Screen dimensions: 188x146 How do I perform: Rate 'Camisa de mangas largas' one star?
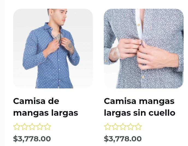(x=17, y=127)
